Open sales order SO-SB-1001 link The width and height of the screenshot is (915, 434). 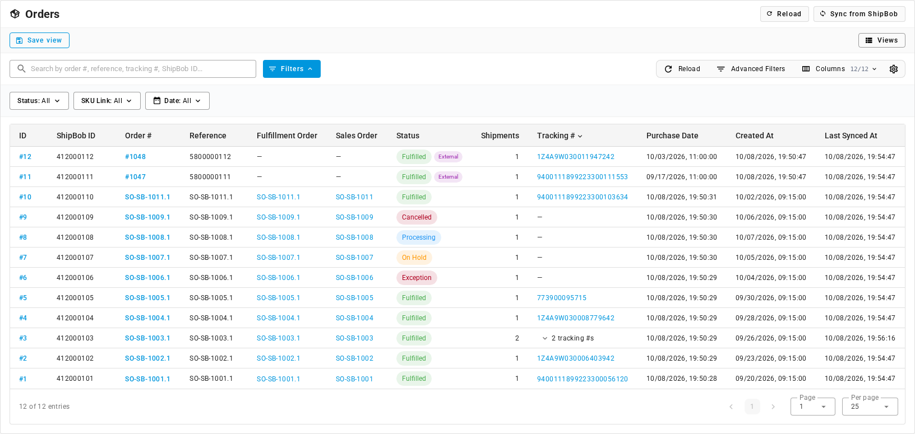[354, 379]
